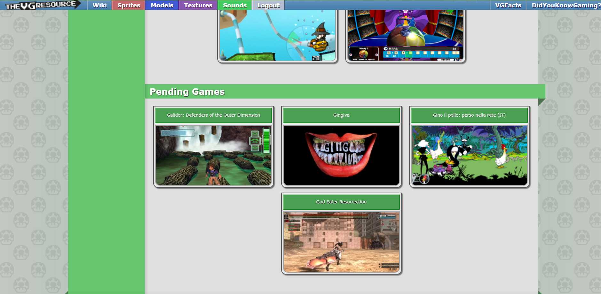This screenshot has width=601, height=294.
Task: Visit the VGFacts link
Action: [508, 5]
